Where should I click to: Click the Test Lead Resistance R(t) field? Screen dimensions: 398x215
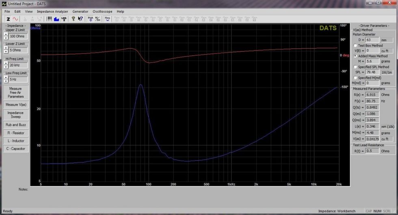(x=372, y=151)
